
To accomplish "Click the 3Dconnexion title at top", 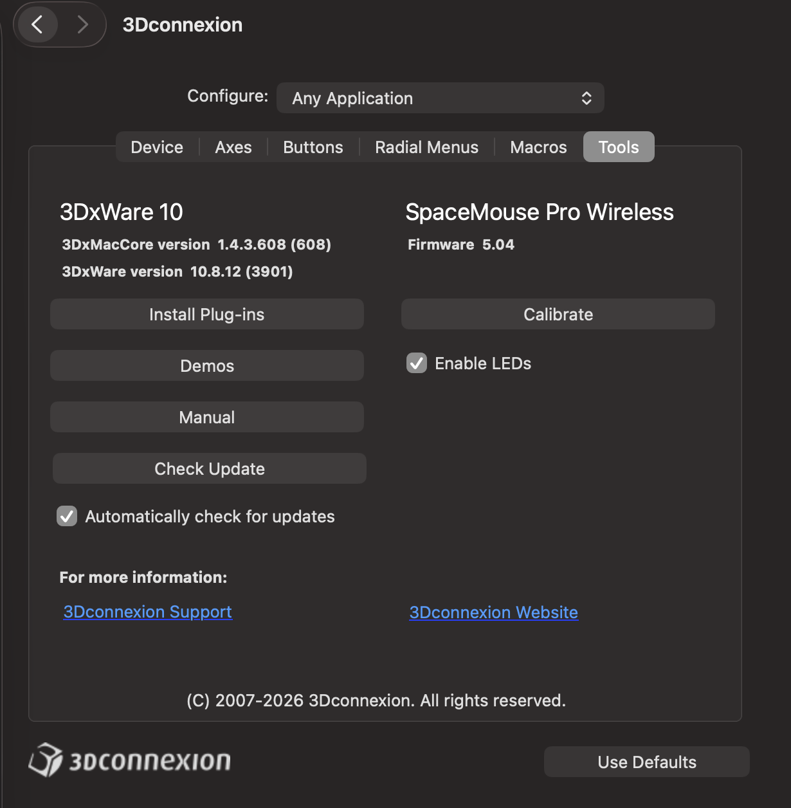I will coord(183,24).
